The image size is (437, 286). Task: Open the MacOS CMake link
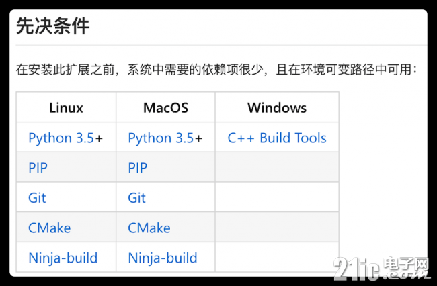[x=149, y=228]
